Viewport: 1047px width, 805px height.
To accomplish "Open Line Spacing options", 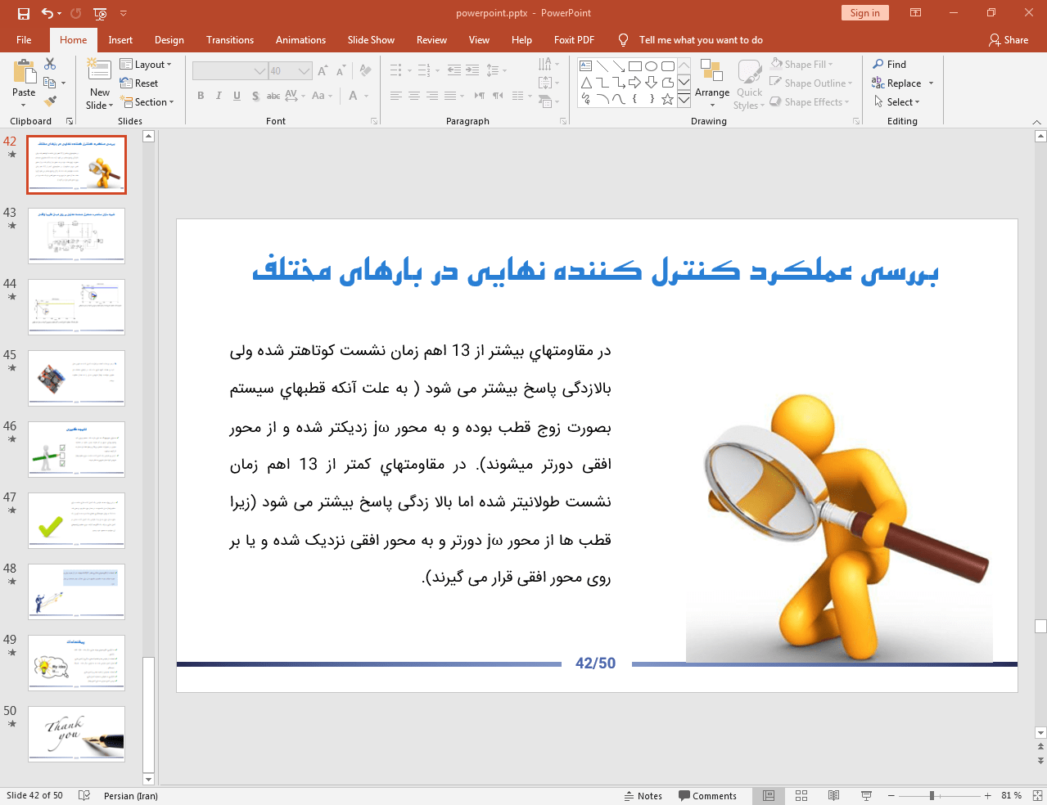I will pyautogui.click(x=496, y=70).
